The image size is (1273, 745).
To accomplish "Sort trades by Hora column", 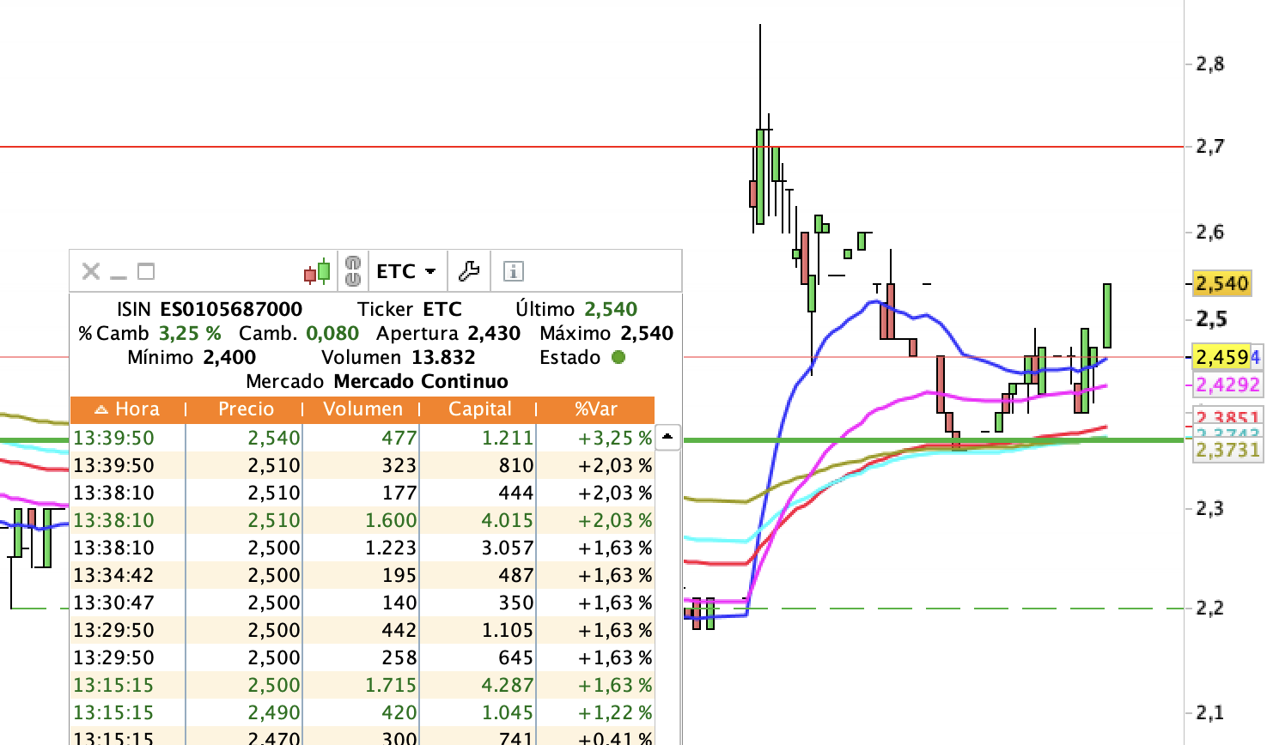I will (127, 409).
